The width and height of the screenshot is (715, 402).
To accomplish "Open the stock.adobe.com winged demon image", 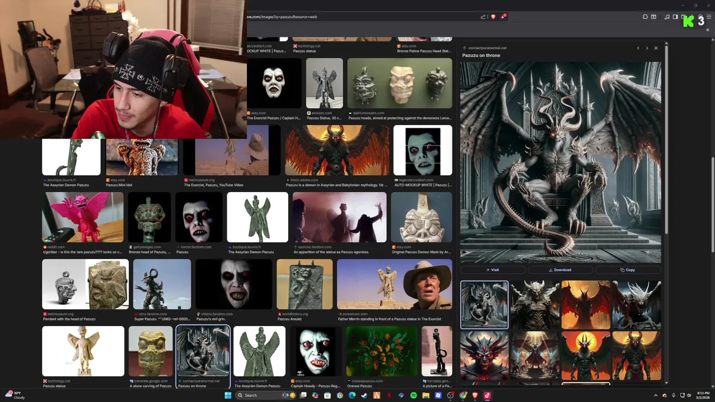I will pyautogui.click(x=337, y=150).
